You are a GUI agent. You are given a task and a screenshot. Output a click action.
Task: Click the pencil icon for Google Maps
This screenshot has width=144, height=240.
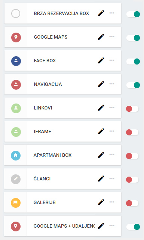(x=101, y=37)
